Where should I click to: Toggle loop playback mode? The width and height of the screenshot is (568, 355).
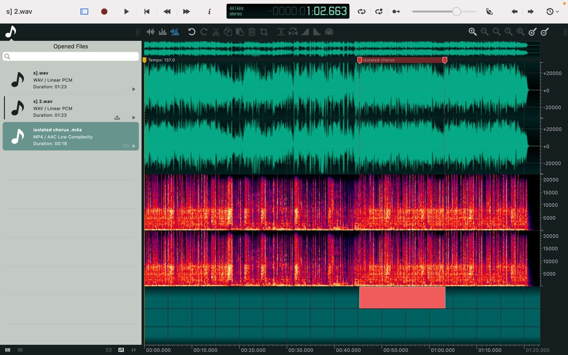pyautogui.click(x=361, y=11)
